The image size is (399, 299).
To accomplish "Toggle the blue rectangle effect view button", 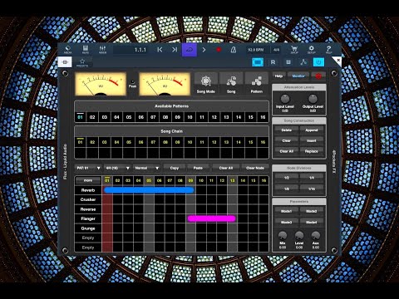I will pyautogui.click(x=258, y=62).
